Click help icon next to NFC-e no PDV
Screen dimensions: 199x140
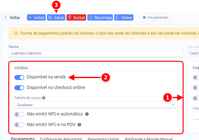(x=80, y=125)
